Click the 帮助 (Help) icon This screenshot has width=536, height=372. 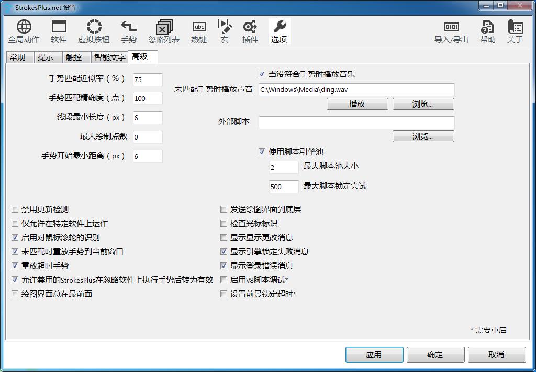click(486, 30)
